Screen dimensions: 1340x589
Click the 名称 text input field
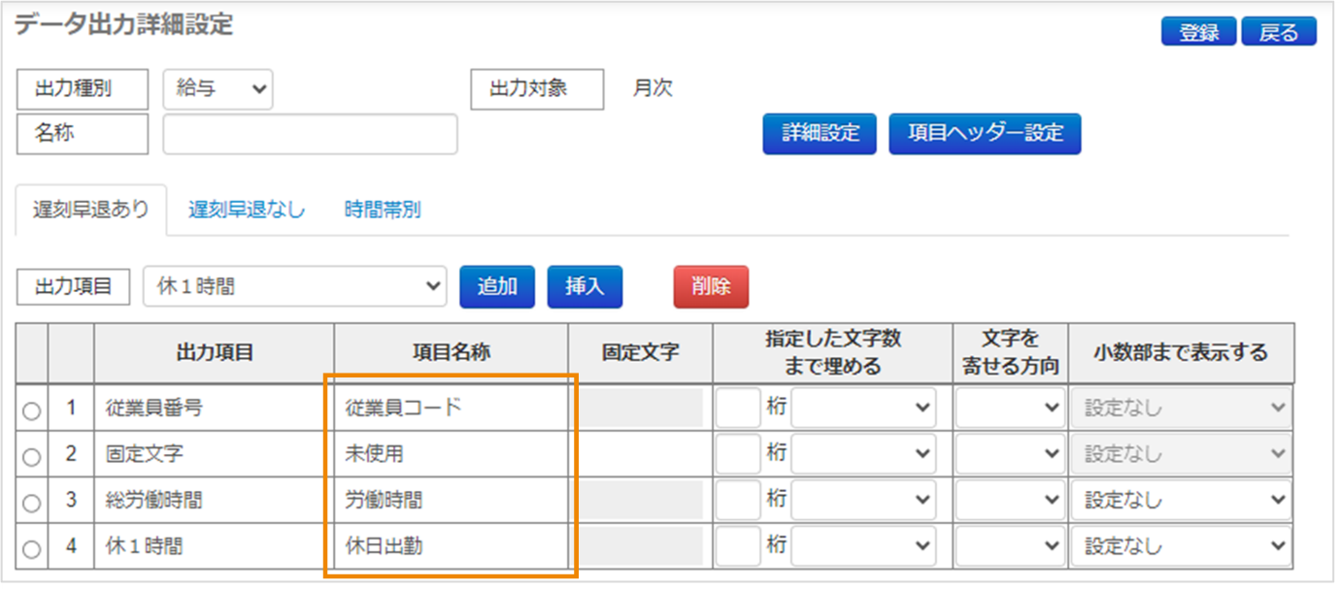click(x=310, y=134)
